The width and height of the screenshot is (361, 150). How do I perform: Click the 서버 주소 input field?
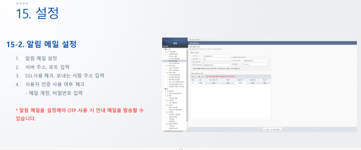click(216, 56)
